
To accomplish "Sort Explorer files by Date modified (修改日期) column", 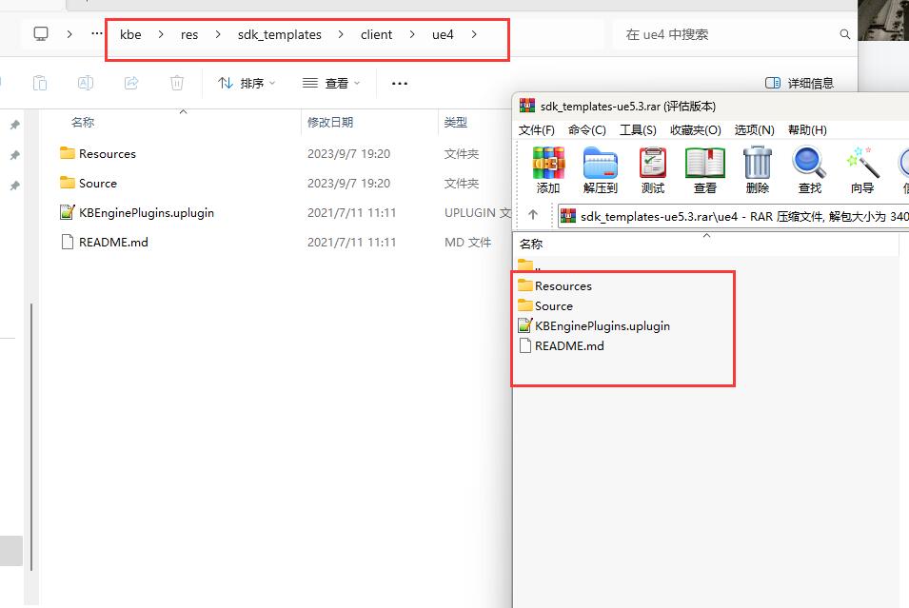I will [x=330, y=123].
